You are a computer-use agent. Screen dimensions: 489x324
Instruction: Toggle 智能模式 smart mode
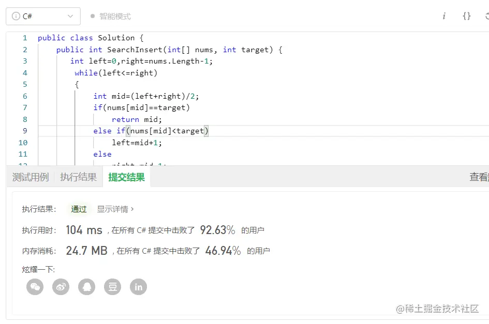[x=111, y=16]
